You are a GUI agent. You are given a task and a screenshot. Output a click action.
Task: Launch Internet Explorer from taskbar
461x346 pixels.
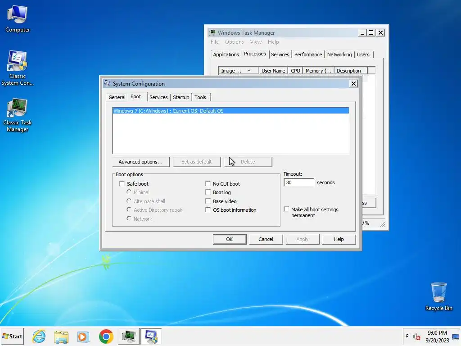click(x=39, y=336)
